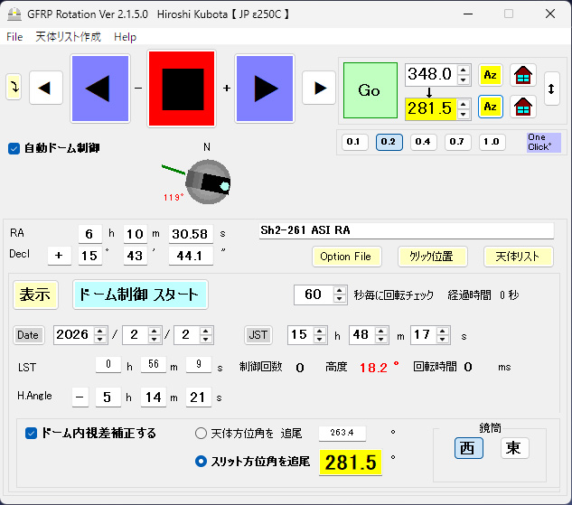This screenshot has height=505, width=572.
Task: Select 天体方位角を追尾 radio option
Action: (202, 433)
